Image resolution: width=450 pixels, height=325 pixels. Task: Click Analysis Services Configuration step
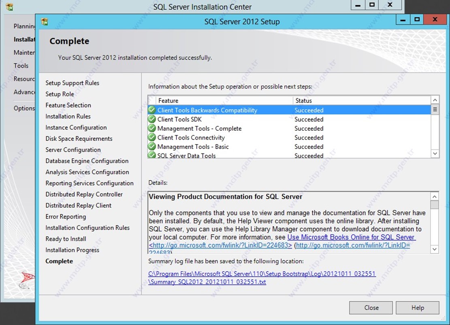87,172
